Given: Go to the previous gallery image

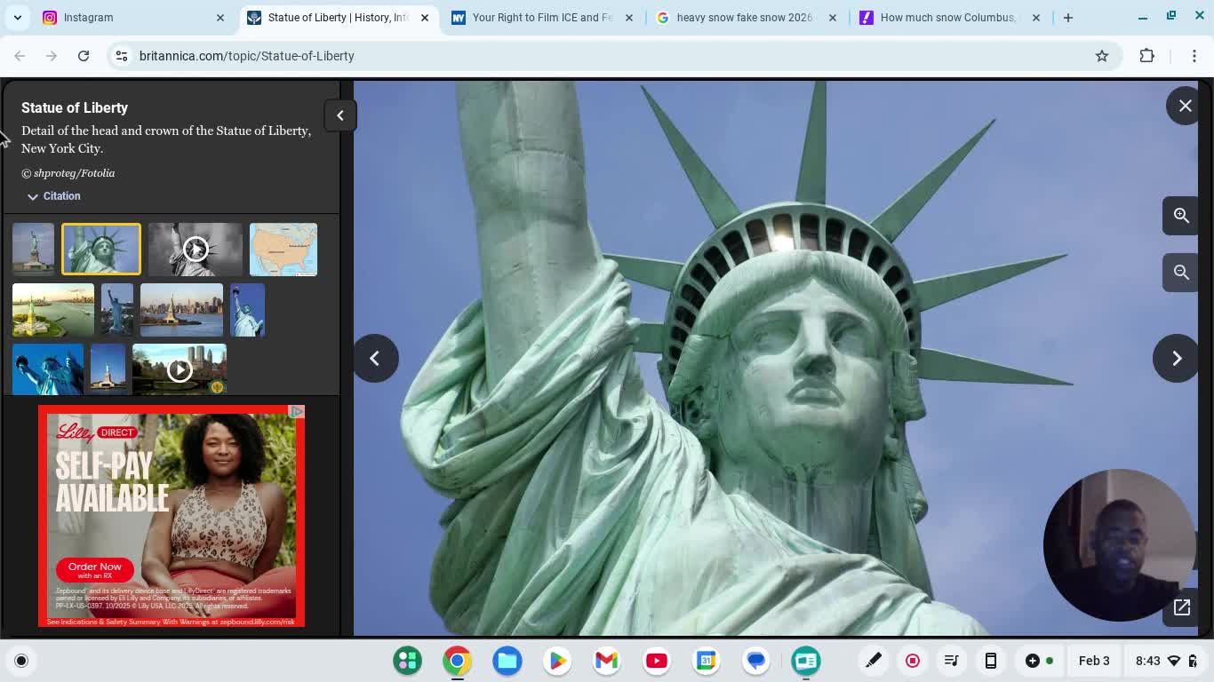Looking at the screenshot, I should 375,359.
